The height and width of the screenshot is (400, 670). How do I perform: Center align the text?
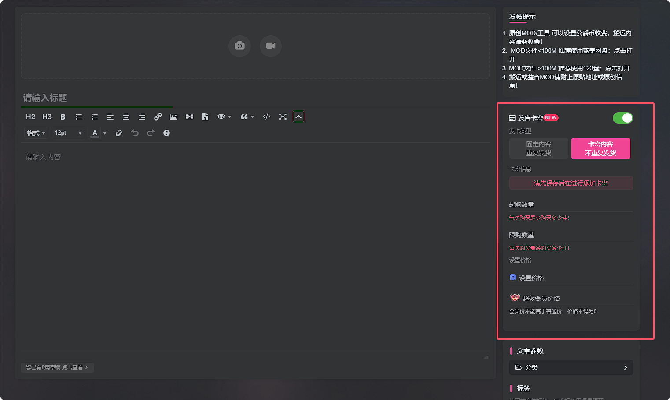pos(126,117)
